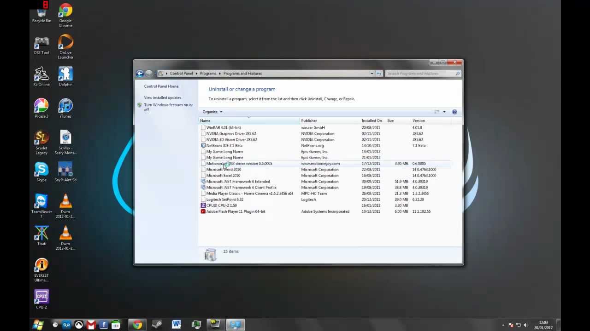
Task: Sort by the Name column header
Action: pyautogui.click(x=249, y=120)
